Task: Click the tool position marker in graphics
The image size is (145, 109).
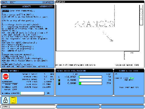Action: (x=111, y=40)
